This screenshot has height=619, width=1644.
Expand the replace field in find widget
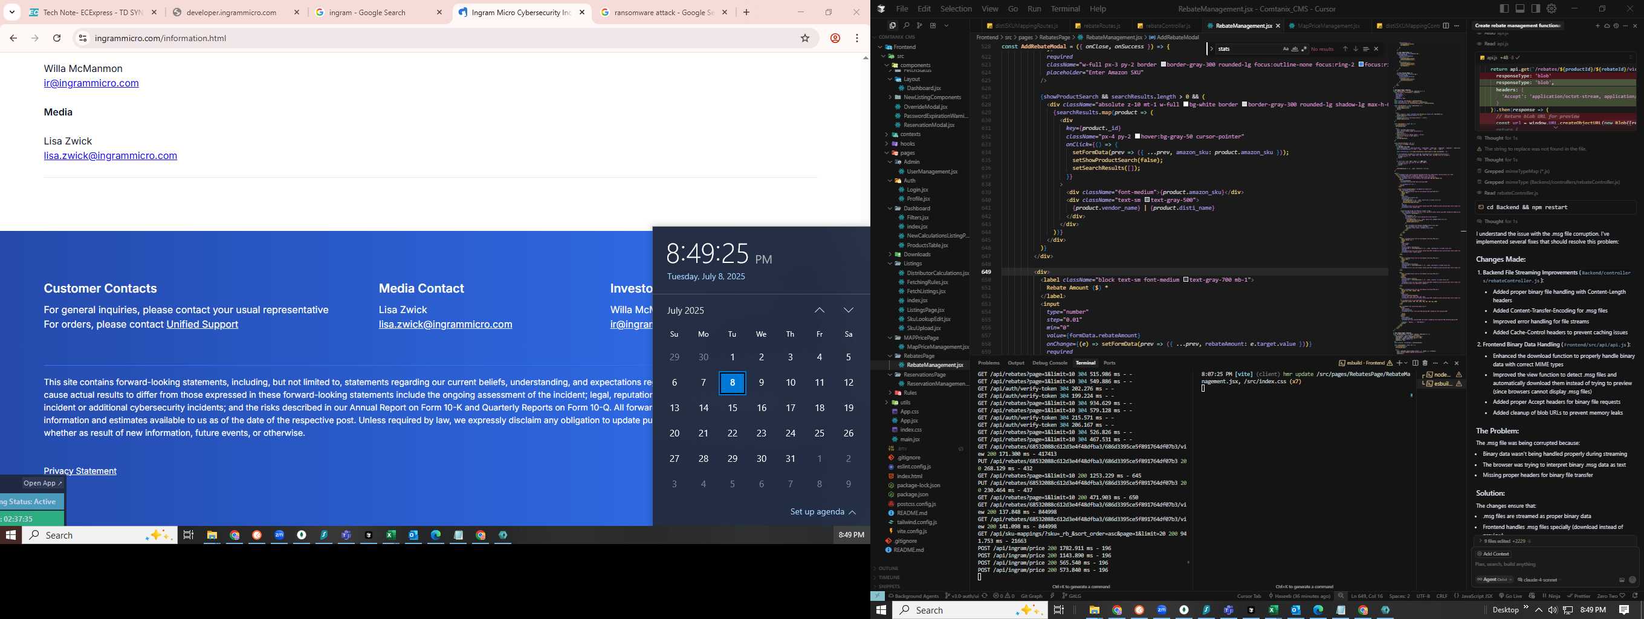[1211, 48]
